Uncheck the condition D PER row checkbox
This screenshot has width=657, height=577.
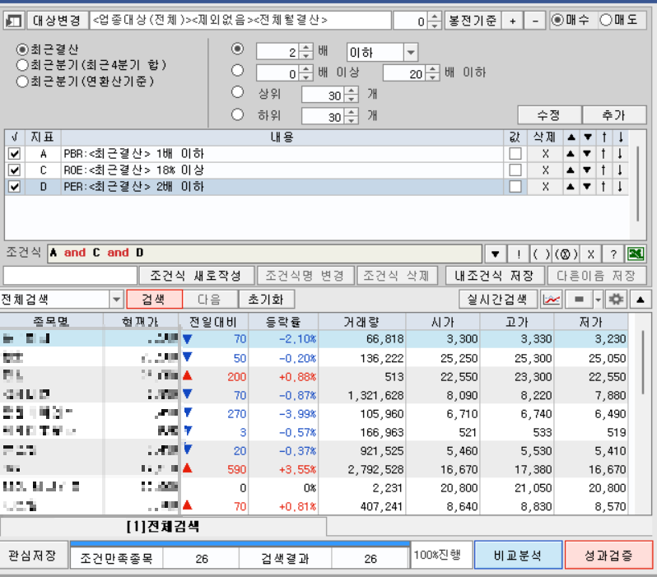tap(14, 187)
